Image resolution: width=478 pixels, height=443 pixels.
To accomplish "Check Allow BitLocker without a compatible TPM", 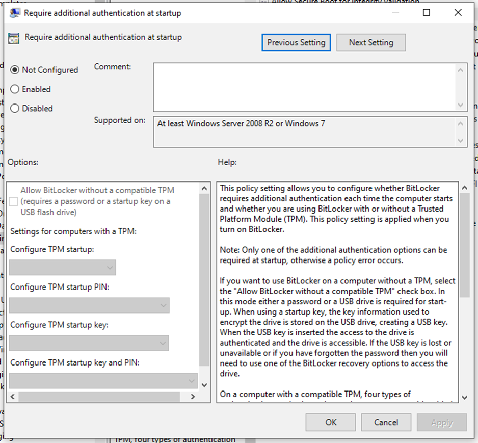I will click(13, 201).
